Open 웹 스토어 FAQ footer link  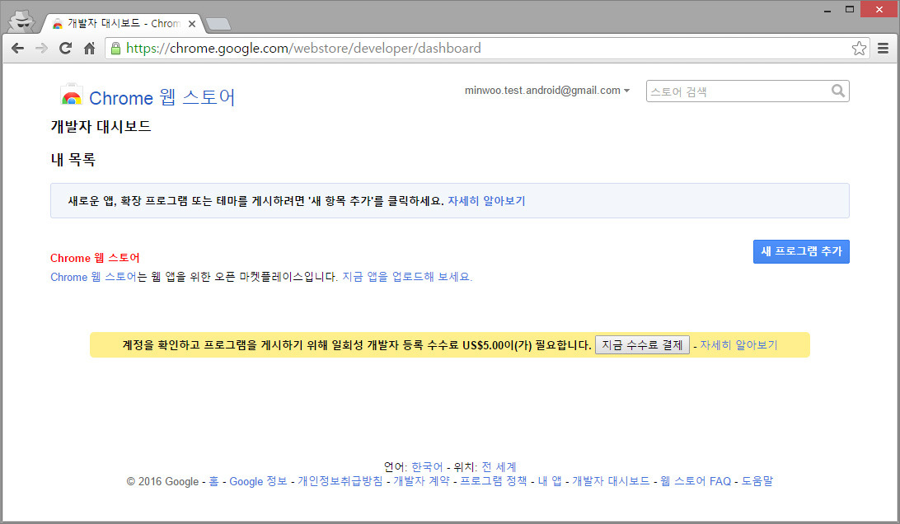(696, 481)
